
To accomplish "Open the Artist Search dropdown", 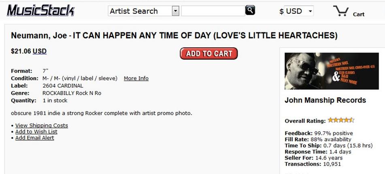I will click(x=143, y=11).
